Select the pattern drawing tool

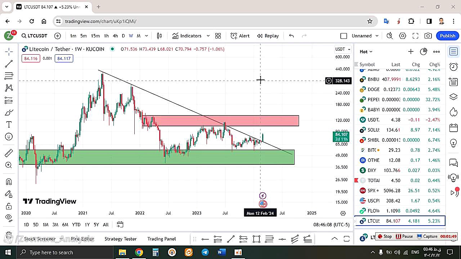(9, 88)
